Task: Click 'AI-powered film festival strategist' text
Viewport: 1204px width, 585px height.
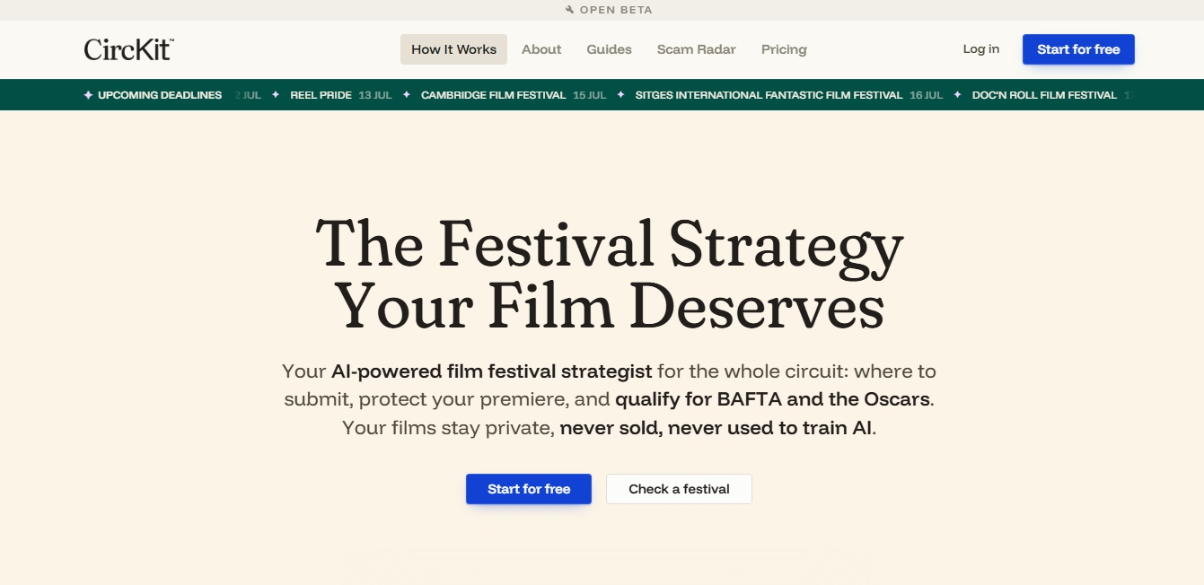Action: coord(491,371)
